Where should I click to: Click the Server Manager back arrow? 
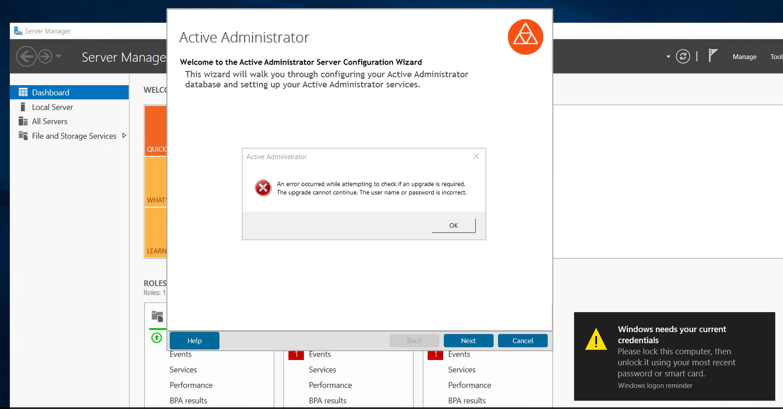[26, 56]
